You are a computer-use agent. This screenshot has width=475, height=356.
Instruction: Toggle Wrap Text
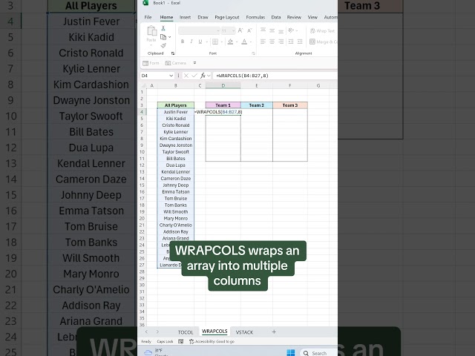(322, 30)
